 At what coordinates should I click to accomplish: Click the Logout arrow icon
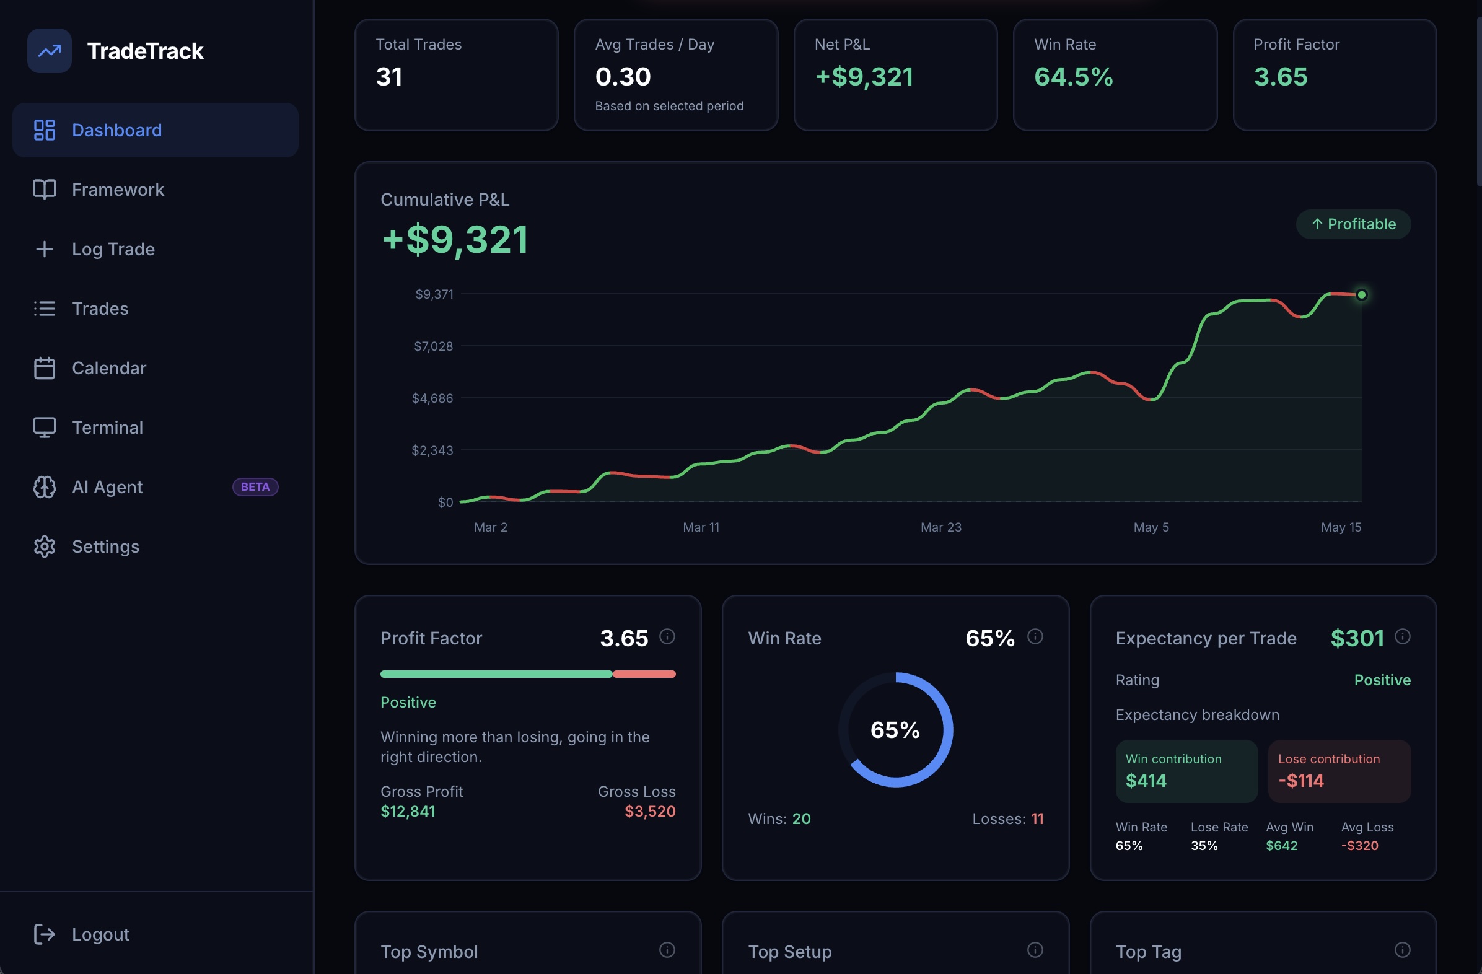click(44, 934)
